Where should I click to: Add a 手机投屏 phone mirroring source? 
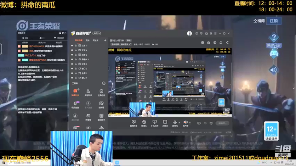pos(154,123)
